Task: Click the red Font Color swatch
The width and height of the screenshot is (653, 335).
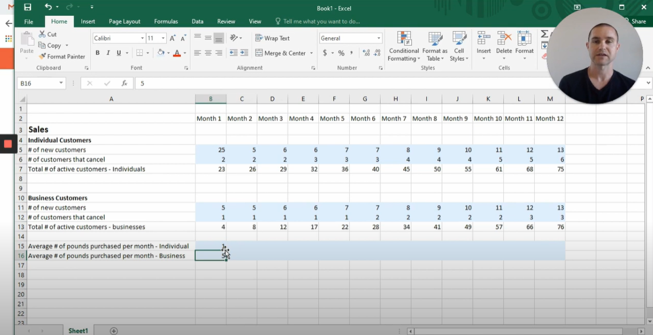Action: pyautogui.click(x=177, y=53)
